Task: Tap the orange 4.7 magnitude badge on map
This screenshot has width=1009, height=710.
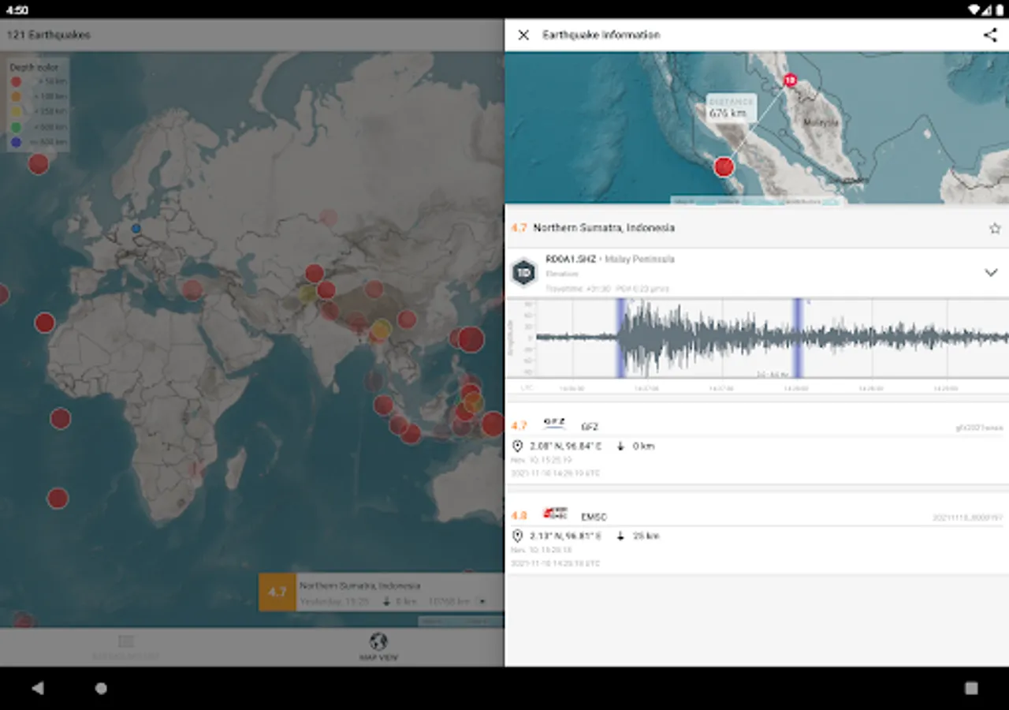Action: pyautogui.click(x=277, y=592)
